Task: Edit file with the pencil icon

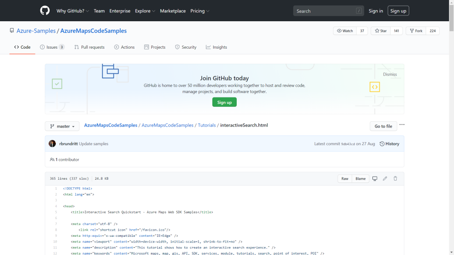Action: pos(385,179)
